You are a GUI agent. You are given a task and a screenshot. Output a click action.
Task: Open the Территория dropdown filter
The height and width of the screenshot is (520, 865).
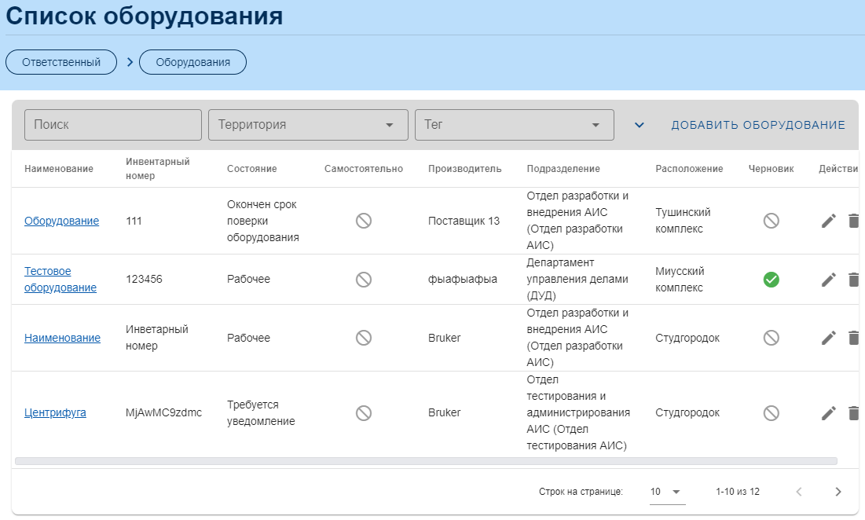[x=308, y=125]
